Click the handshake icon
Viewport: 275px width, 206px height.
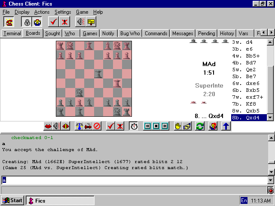[x=187, y=126]
